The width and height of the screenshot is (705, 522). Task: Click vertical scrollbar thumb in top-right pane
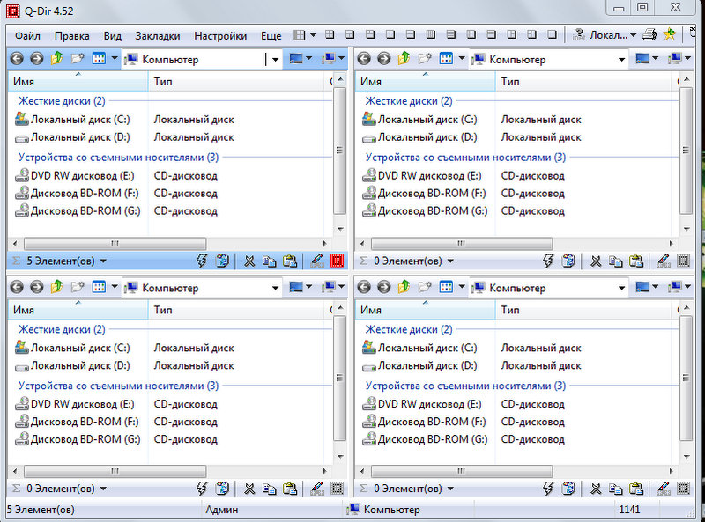click(x=686, y=151)
